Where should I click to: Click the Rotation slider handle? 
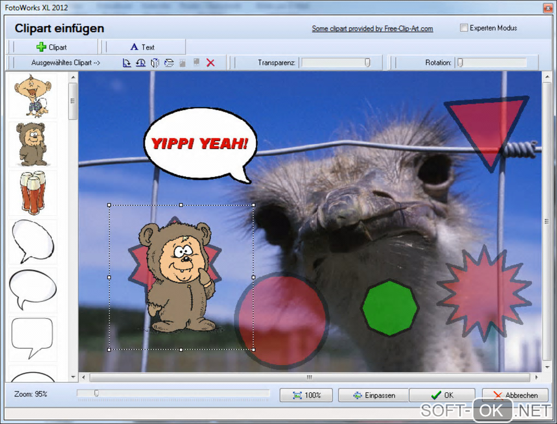click(x=460, y=62)
